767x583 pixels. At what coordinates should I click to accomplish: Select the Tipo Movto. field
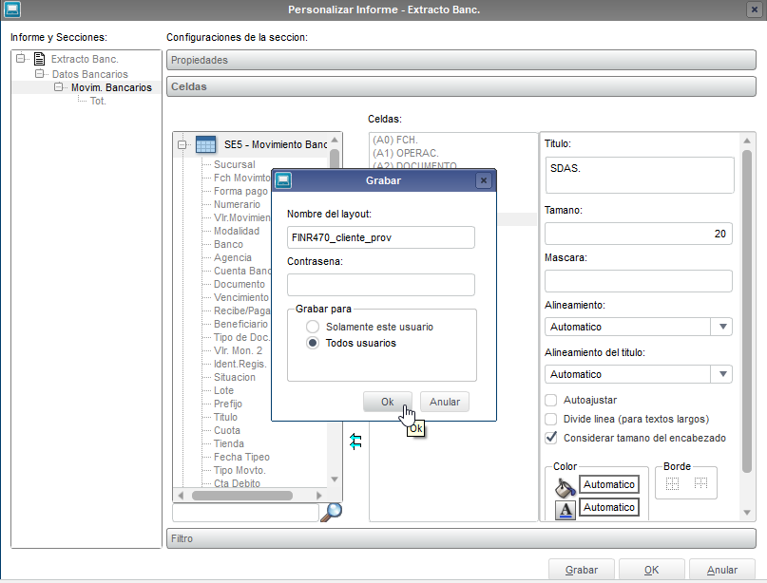click(x=240, y=470)
